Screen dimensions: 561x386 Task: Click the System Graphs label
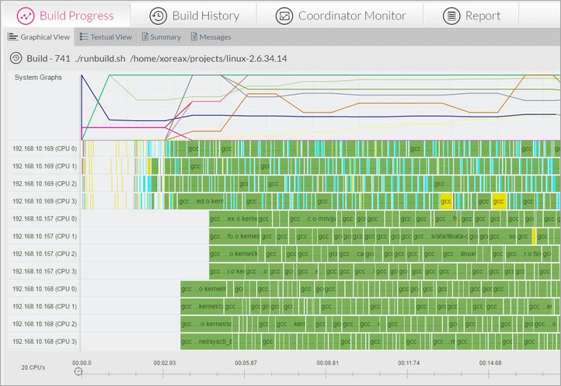coord(38,78)
